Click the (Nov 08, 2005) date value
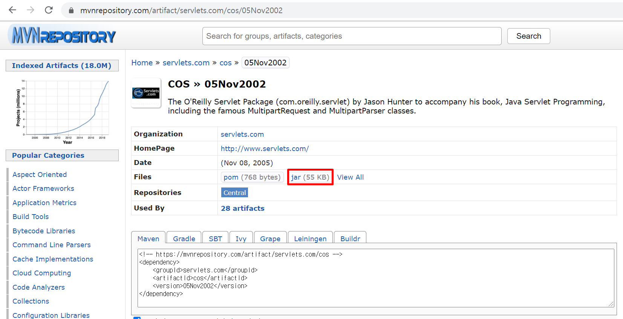623x319 pixels. 247,163
